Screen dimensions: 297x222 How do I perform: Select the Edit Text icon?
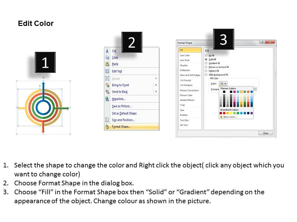(x=107, y=71)
